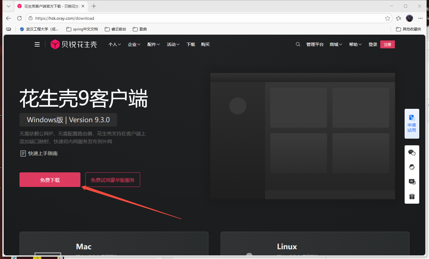429x259 pixels.
Task: Open 管理平台 from the navigation bar
Action: 315,44
